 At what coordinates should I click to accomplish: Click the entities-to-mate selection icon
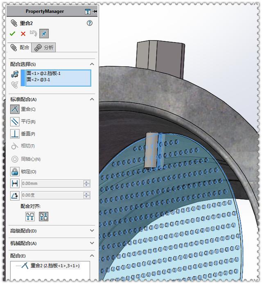point(15,74)
